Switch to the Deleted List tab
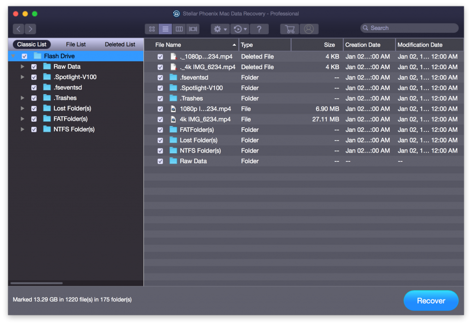This screenshot has height=325, width=472. click(x=120, y=44)
